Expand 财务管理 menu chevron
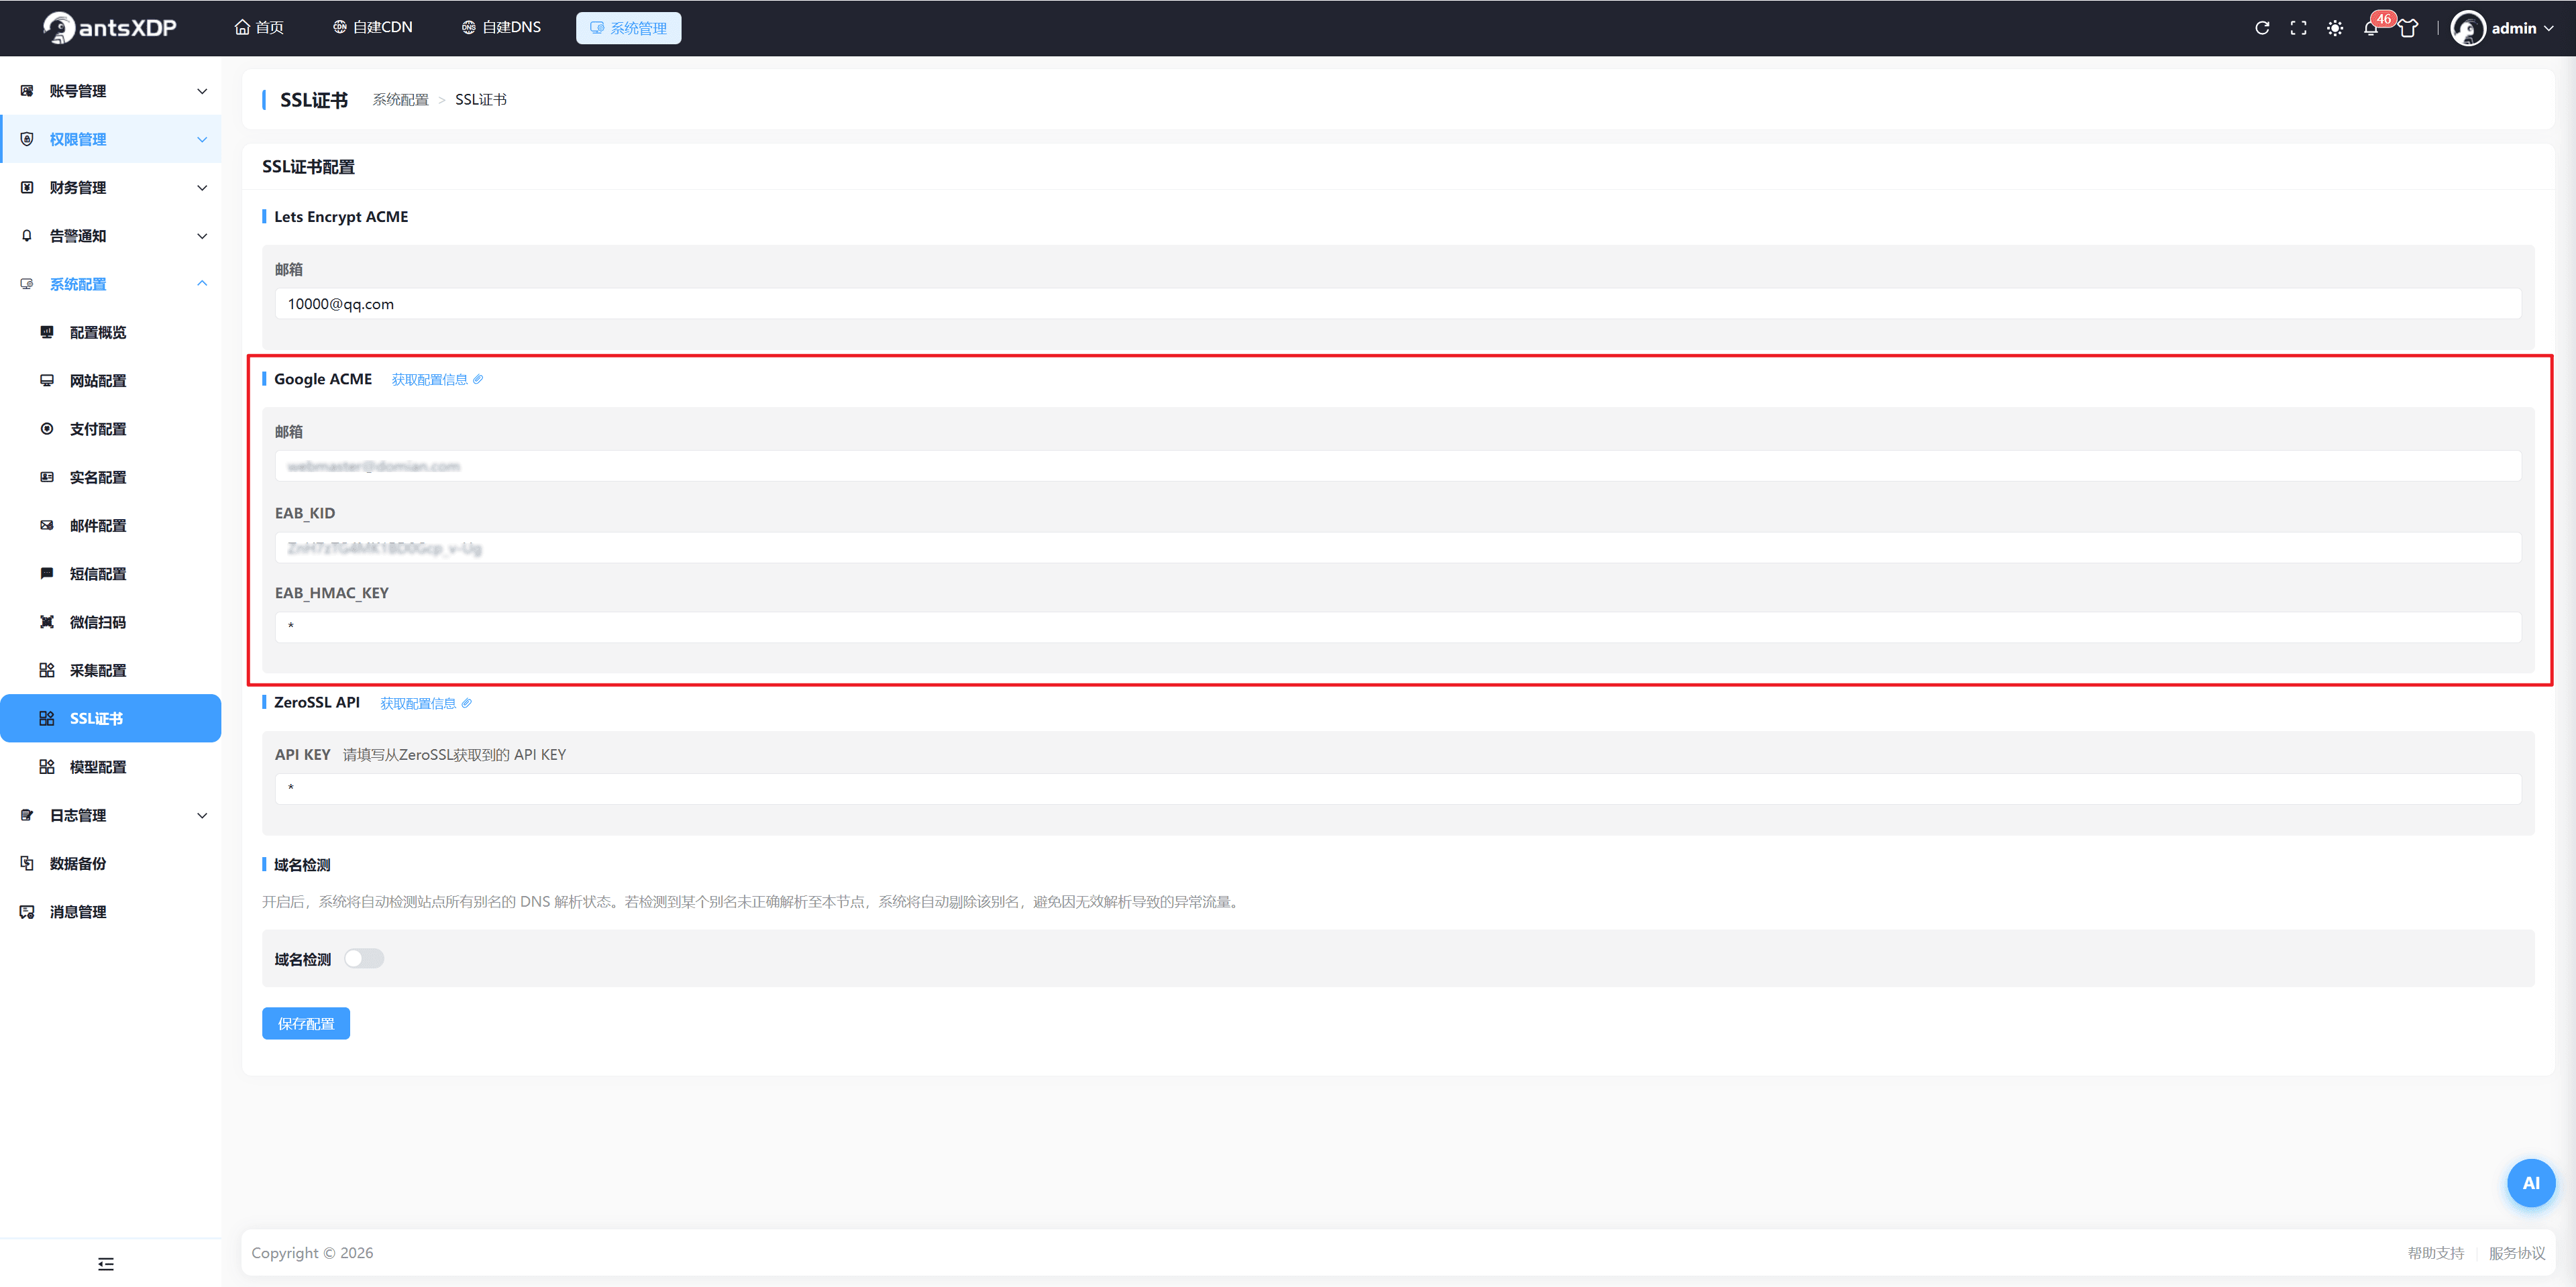This screenshot has height=1287, width=2576. (x=202, y=188)
